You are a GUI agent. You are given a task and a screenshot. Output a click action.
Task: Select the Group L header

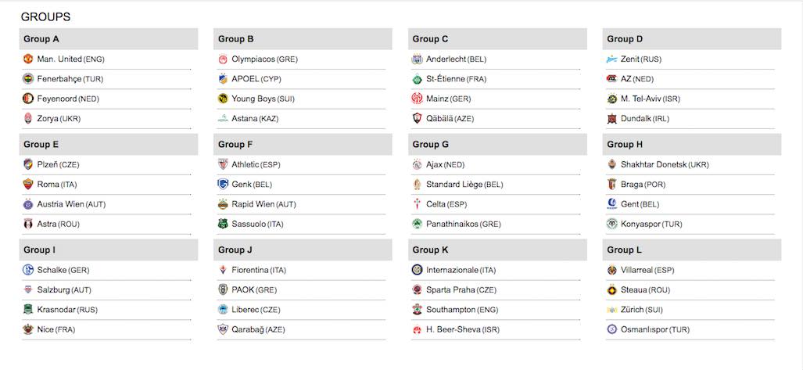pyautogui.click(x=692, y=250)
